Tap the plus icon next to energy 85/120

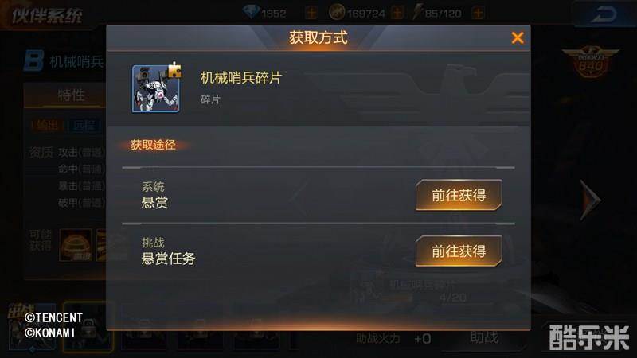coord(479,13)
